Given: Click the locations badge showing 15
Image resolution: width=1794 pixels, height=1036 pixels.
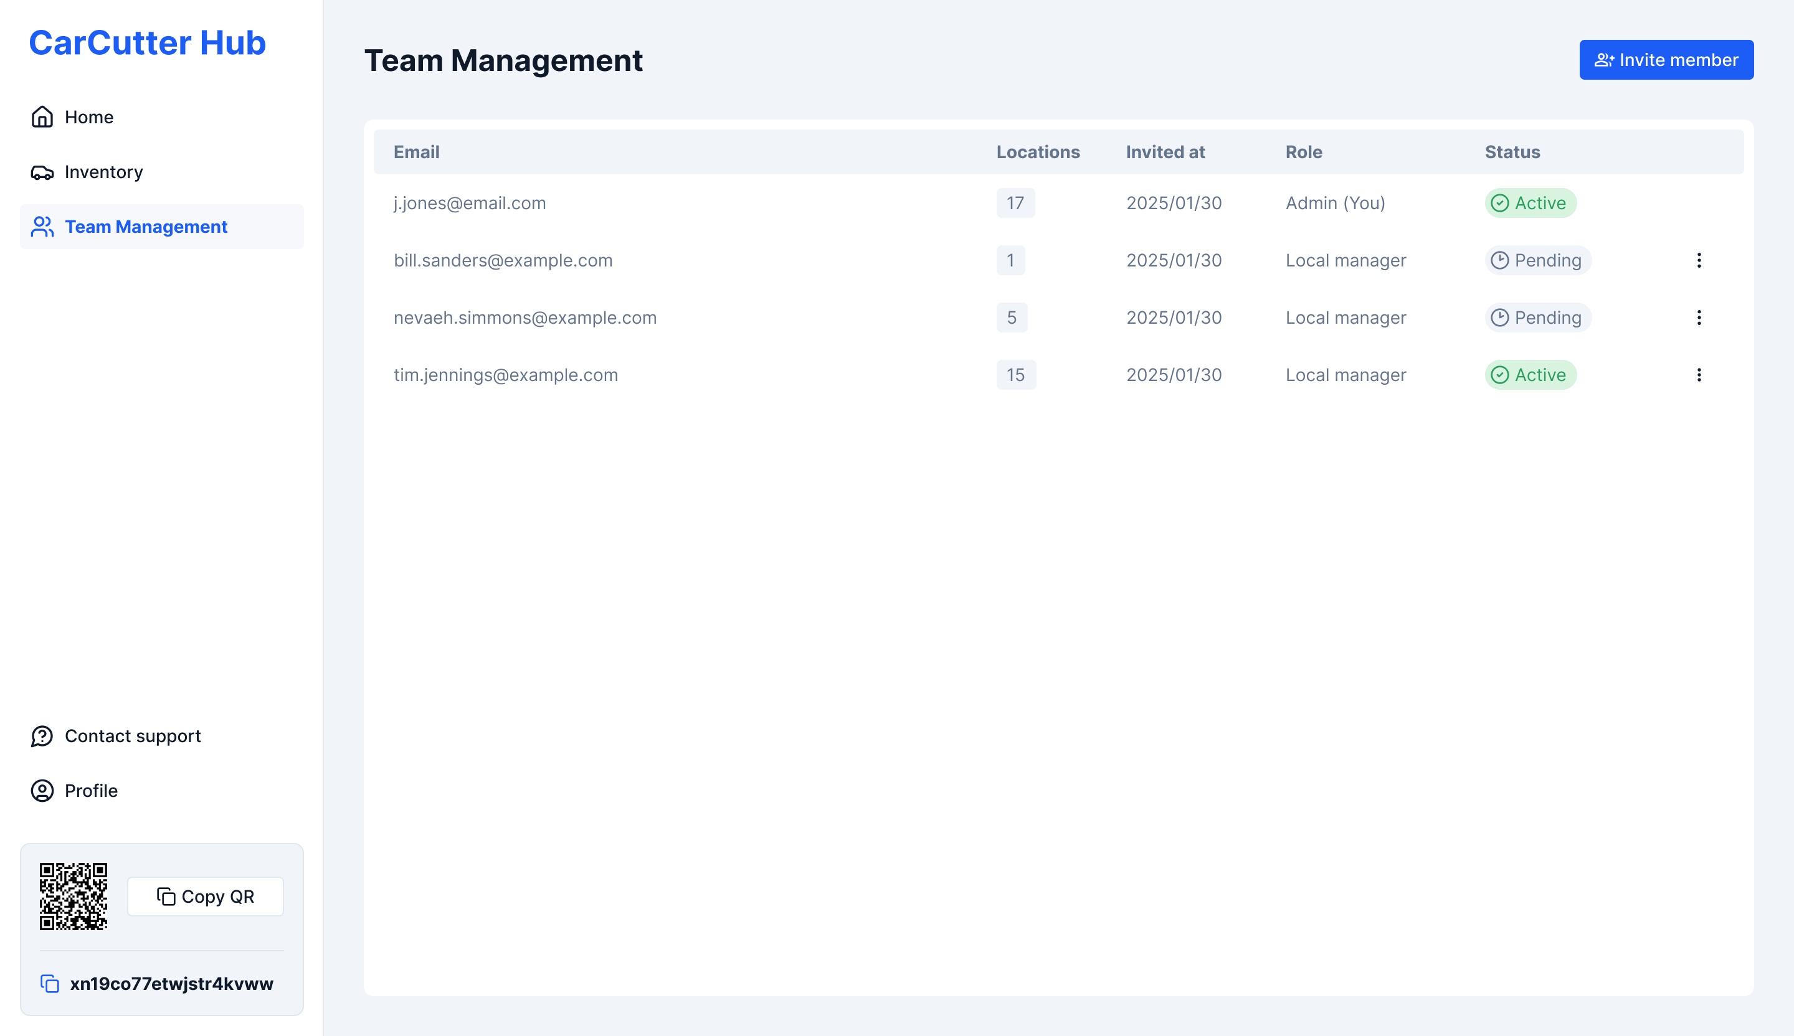Looking at the screenshot, I should coord(1016,375).
